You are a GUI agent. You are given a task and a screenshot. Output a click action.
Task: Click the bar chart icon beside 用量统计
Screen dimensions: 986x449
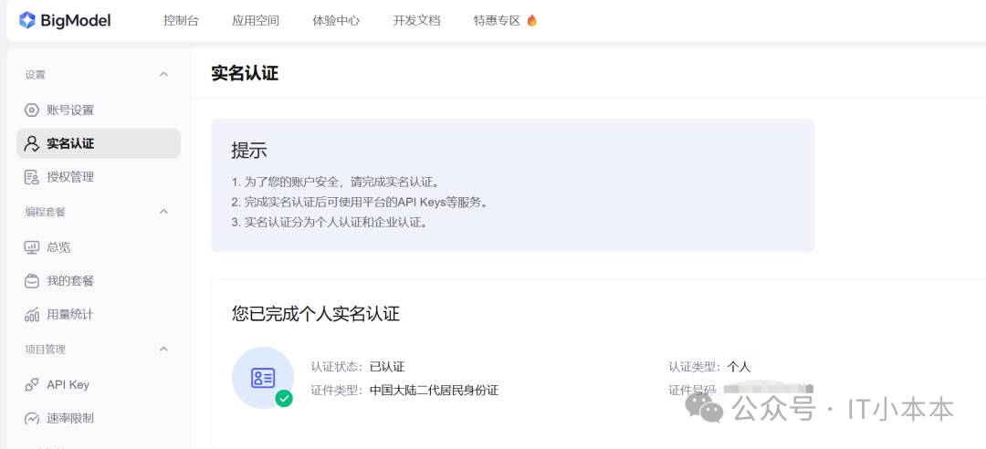31,315
